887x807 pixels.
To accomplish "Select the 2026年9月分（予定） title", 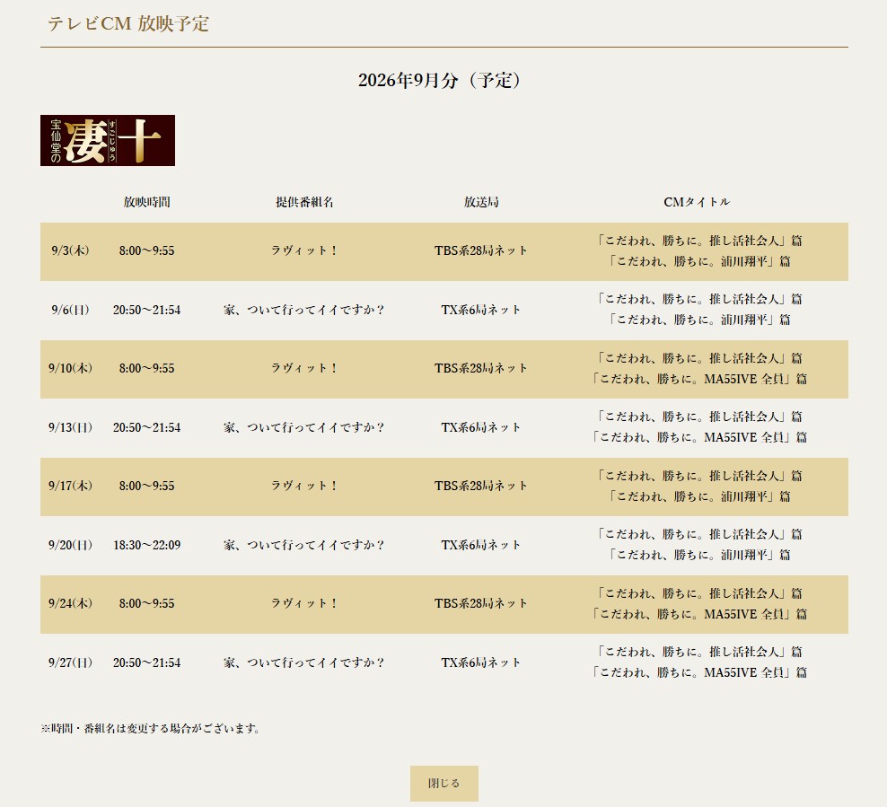I will coord(440,80).
